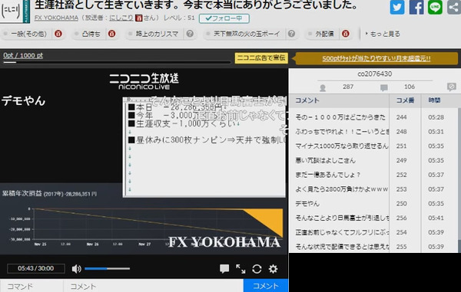The height and width of the screenshot is (292, 461).
Task: Open broadcaster にしこり profile link
Action: click(121, 18)
